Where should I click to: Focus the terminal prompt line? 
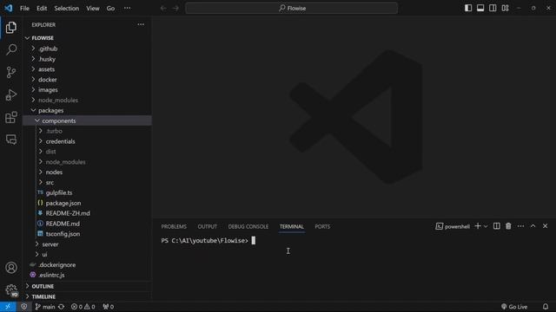coord(208,241)
